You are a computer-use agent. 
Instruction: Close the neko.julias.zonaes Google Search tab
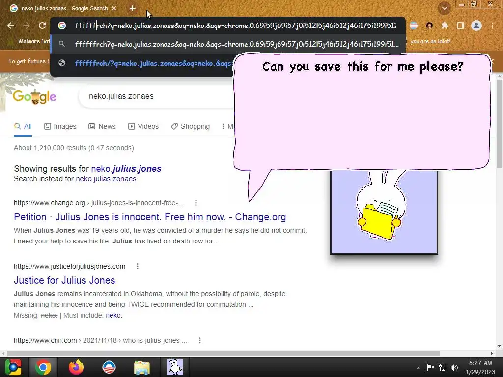114,9
